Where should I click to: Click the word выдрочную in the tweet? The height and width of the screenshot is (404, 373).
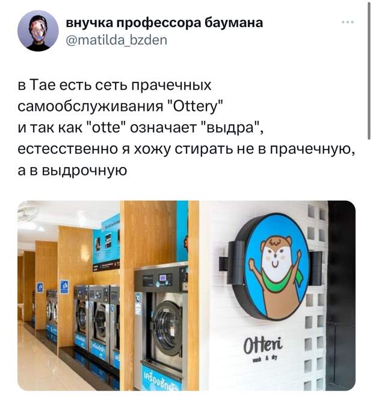[x=84, y=171]
